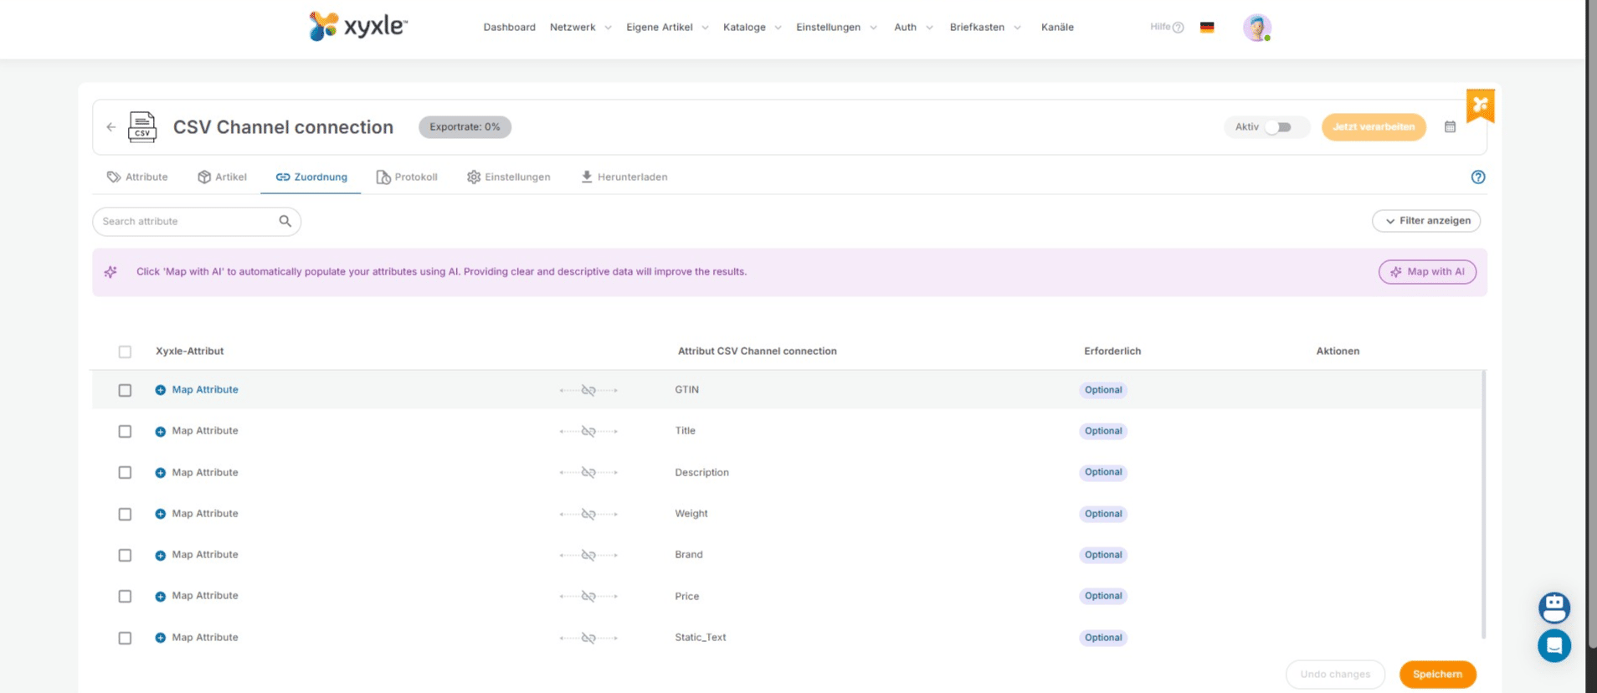
Task: Expand the top Einstellungen menu
Action: pyautogui.click(x=836, y=28)
